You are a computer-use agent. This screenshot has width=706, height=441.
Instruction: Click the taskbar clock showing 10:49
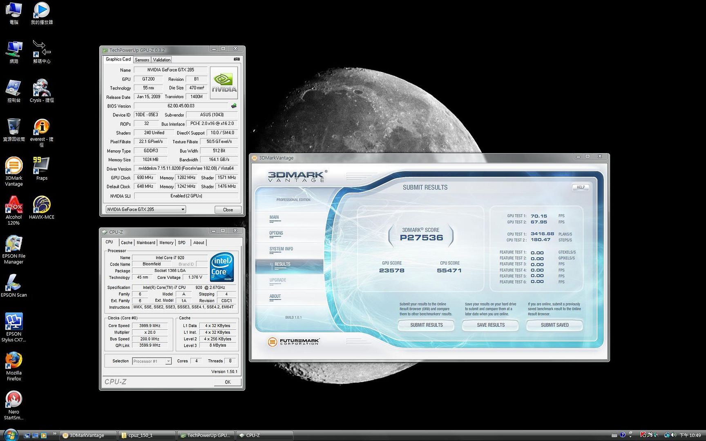coord(690,435)
